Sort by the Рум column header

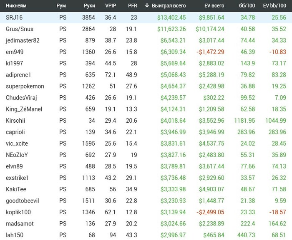coord(61,6)
